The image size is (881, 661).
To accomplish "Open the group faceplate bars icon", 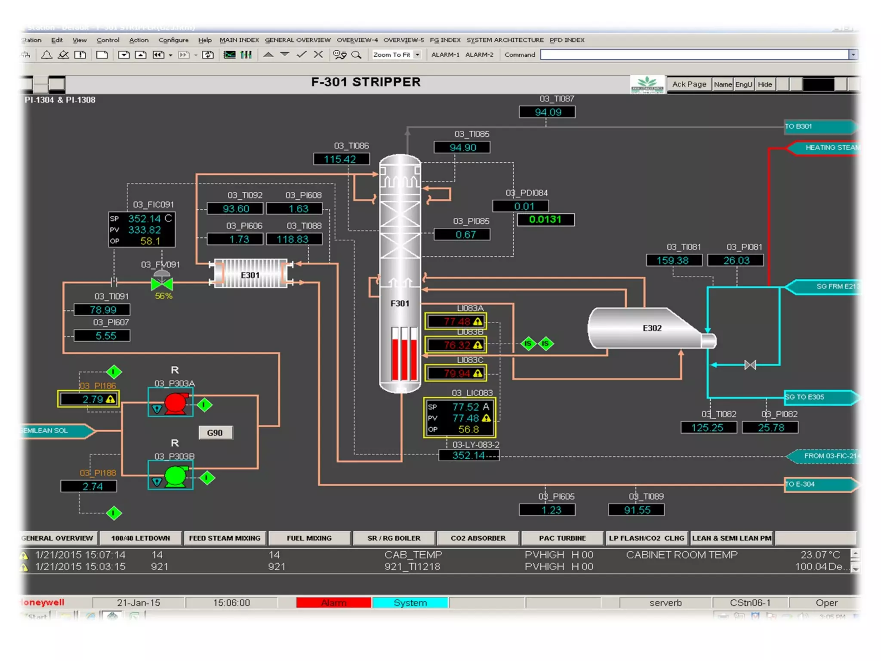I will click(246, 55).
